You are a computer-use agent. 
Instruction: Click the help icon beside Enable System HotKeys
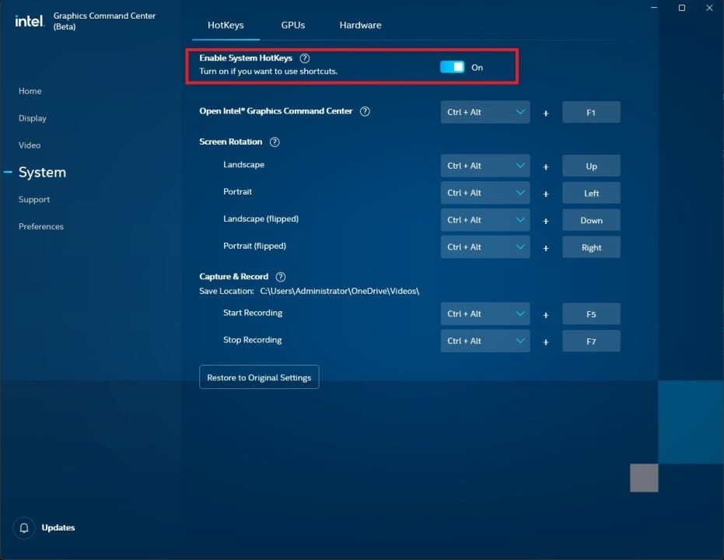click(304, 57)
